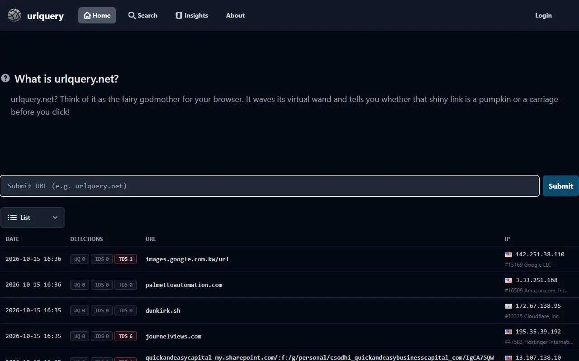579x361 pixels.
Task: Expand the List view dropdown
Action: click(33, 218)
